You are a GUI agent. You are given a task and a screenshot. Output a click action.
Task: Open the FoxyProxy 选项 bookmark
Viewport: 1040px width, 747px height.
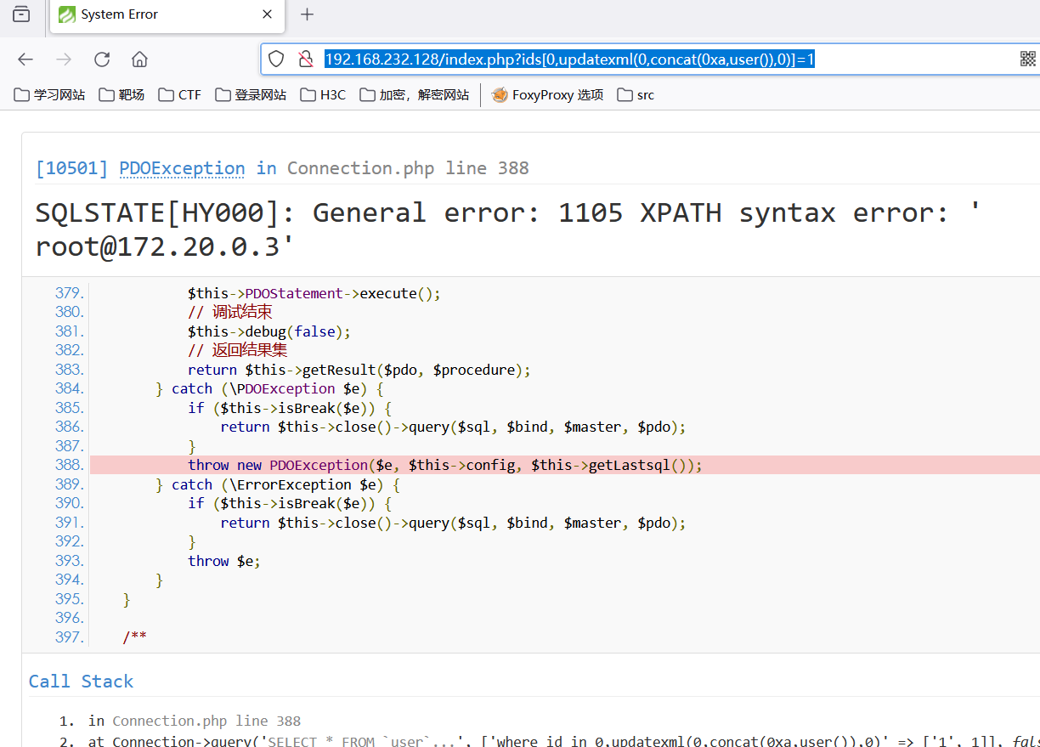pos(548,95)
